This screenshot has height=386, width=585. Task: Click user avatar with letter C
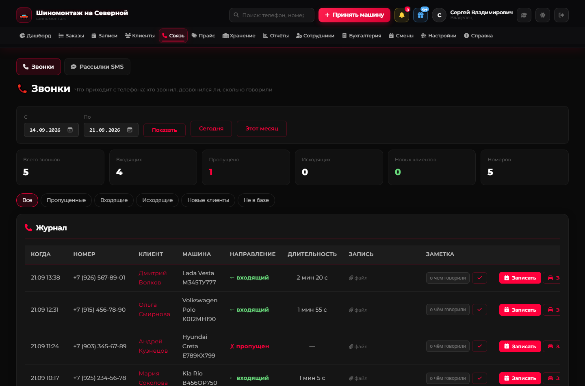(x=439, y=15)
